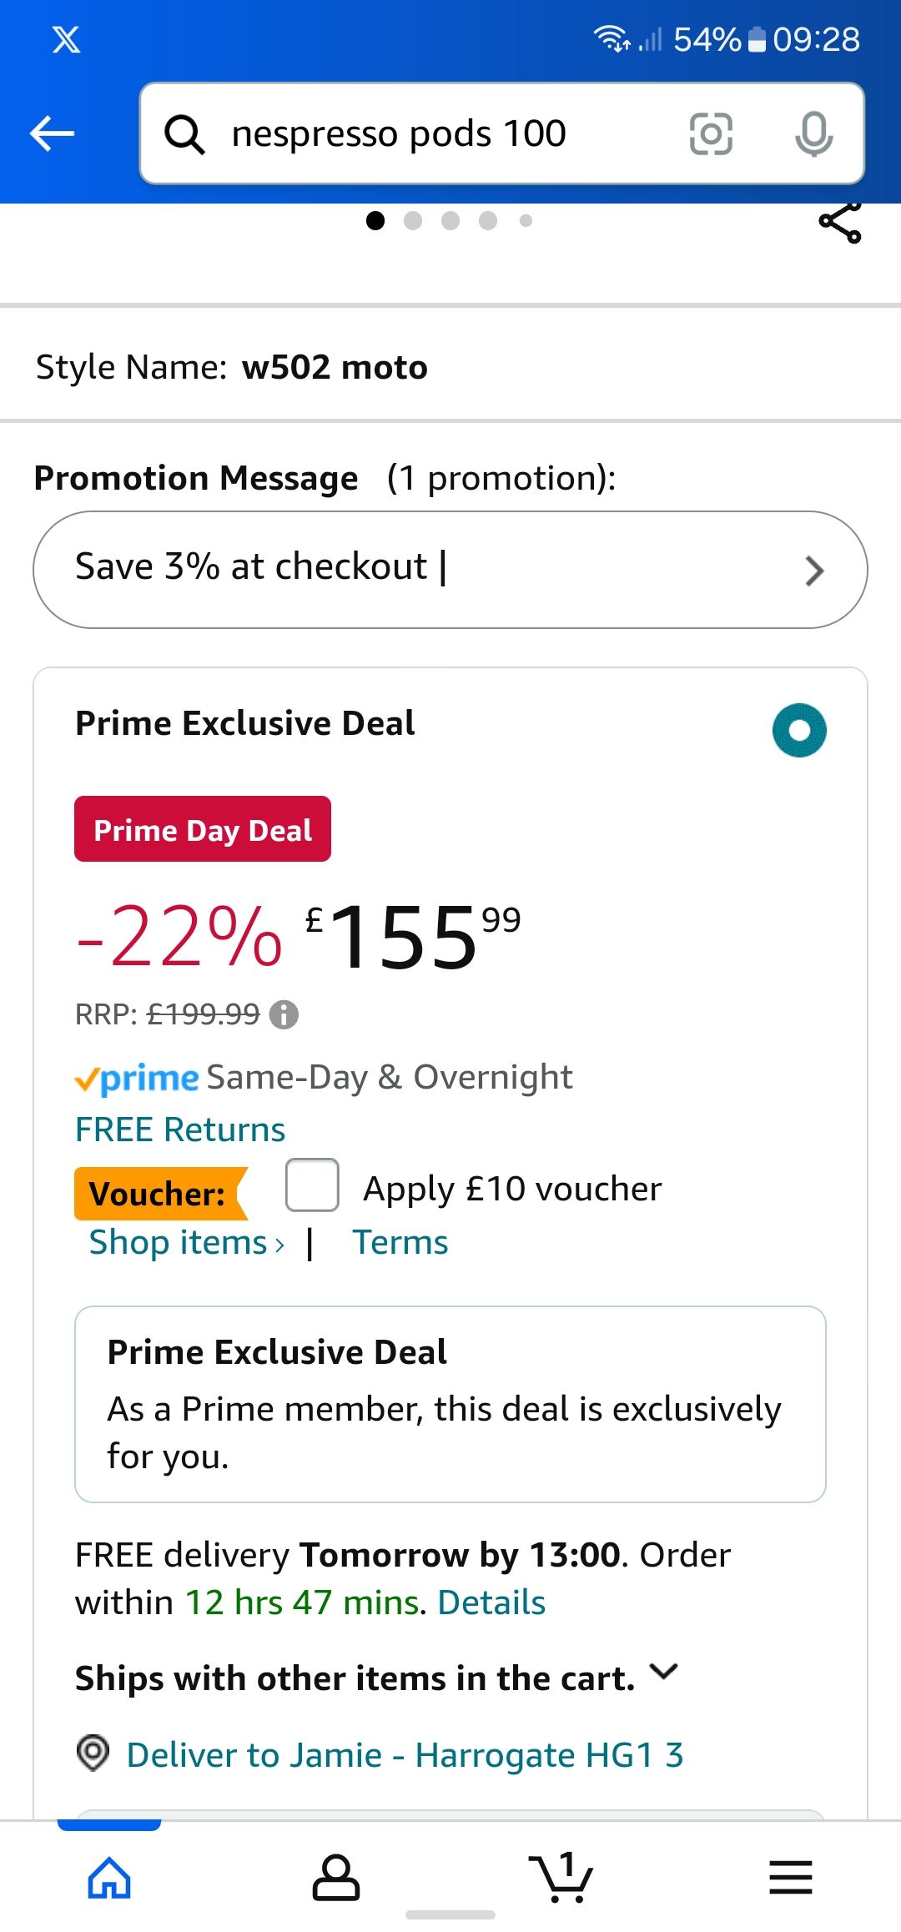Tap the second image carousel dot
The width and height of the screenshot is (901, 1932).
tap(413, 220)
